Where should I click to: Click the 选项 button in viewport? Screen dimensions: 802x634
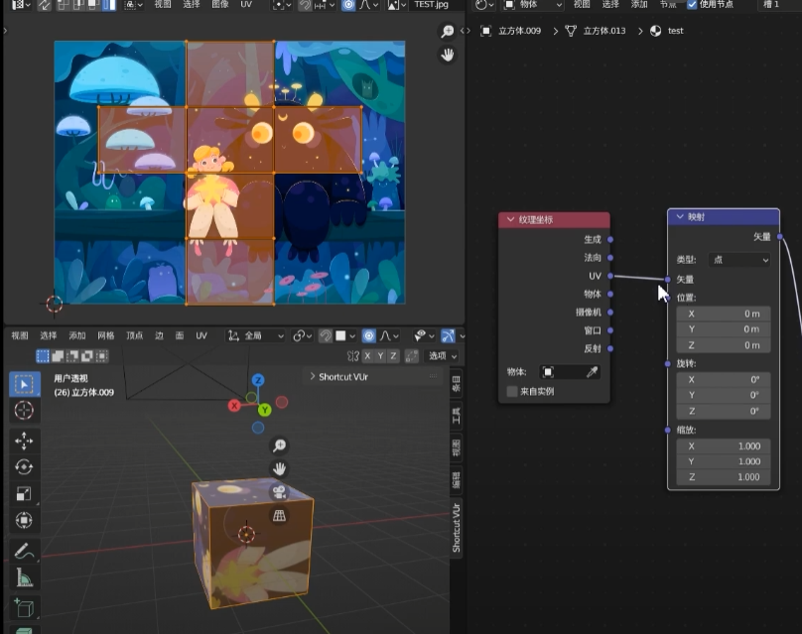pos(441,355)
